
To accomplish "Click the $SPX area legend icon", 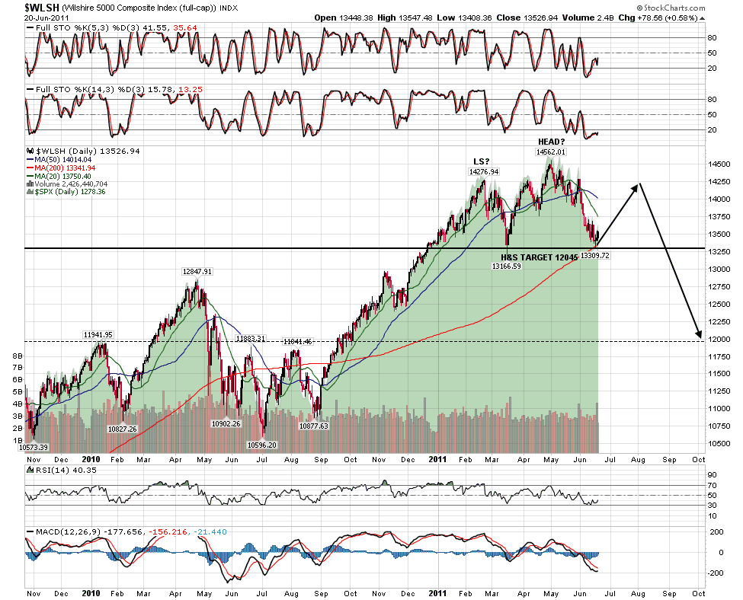I will point(30,192).
